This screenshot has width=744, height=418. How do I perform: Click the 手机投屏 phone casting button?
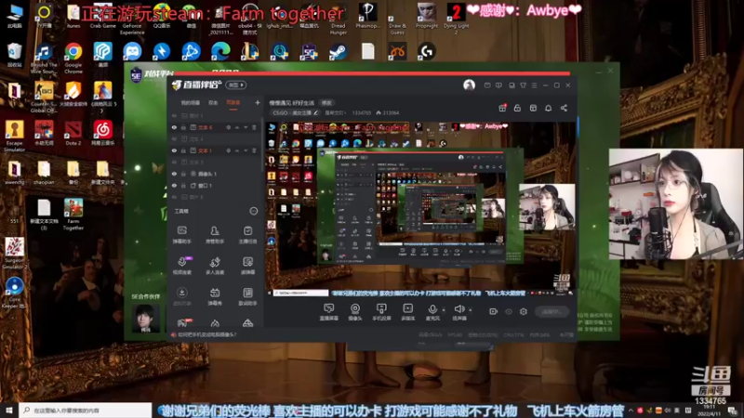point(381,312)
